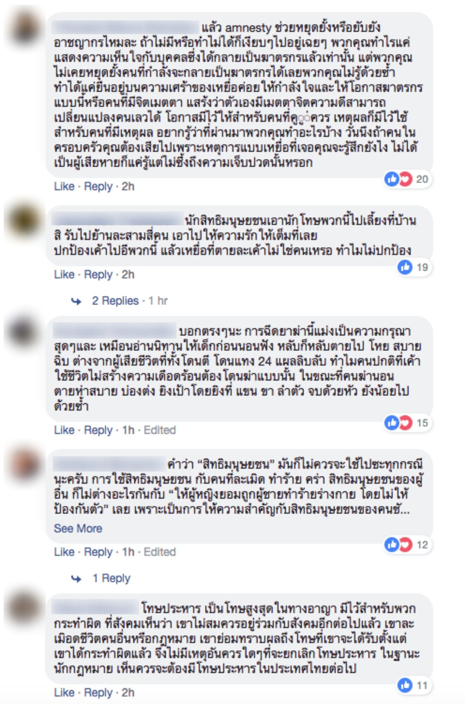Like the comment with 19 reactions
This screenshot has width=465, height=704.
tap(64, 275)
